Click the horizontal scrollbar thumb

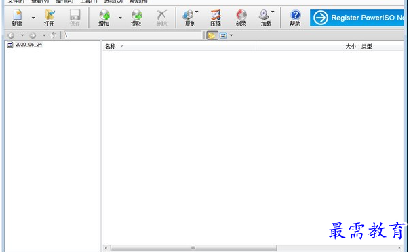(193, 247)
